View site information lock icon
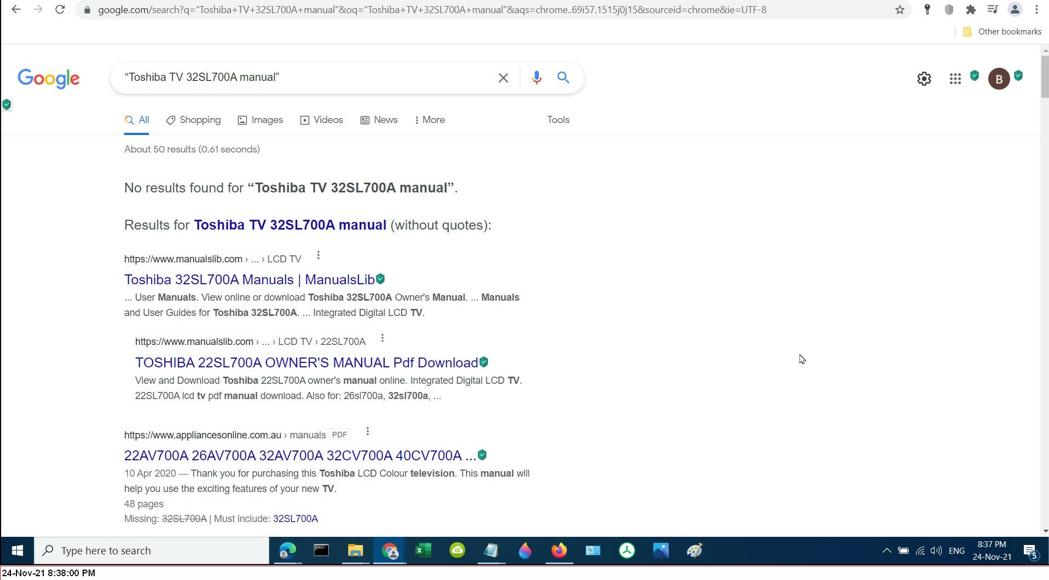This screenshot has height=580, width=1049. click(x=86, y=10)
